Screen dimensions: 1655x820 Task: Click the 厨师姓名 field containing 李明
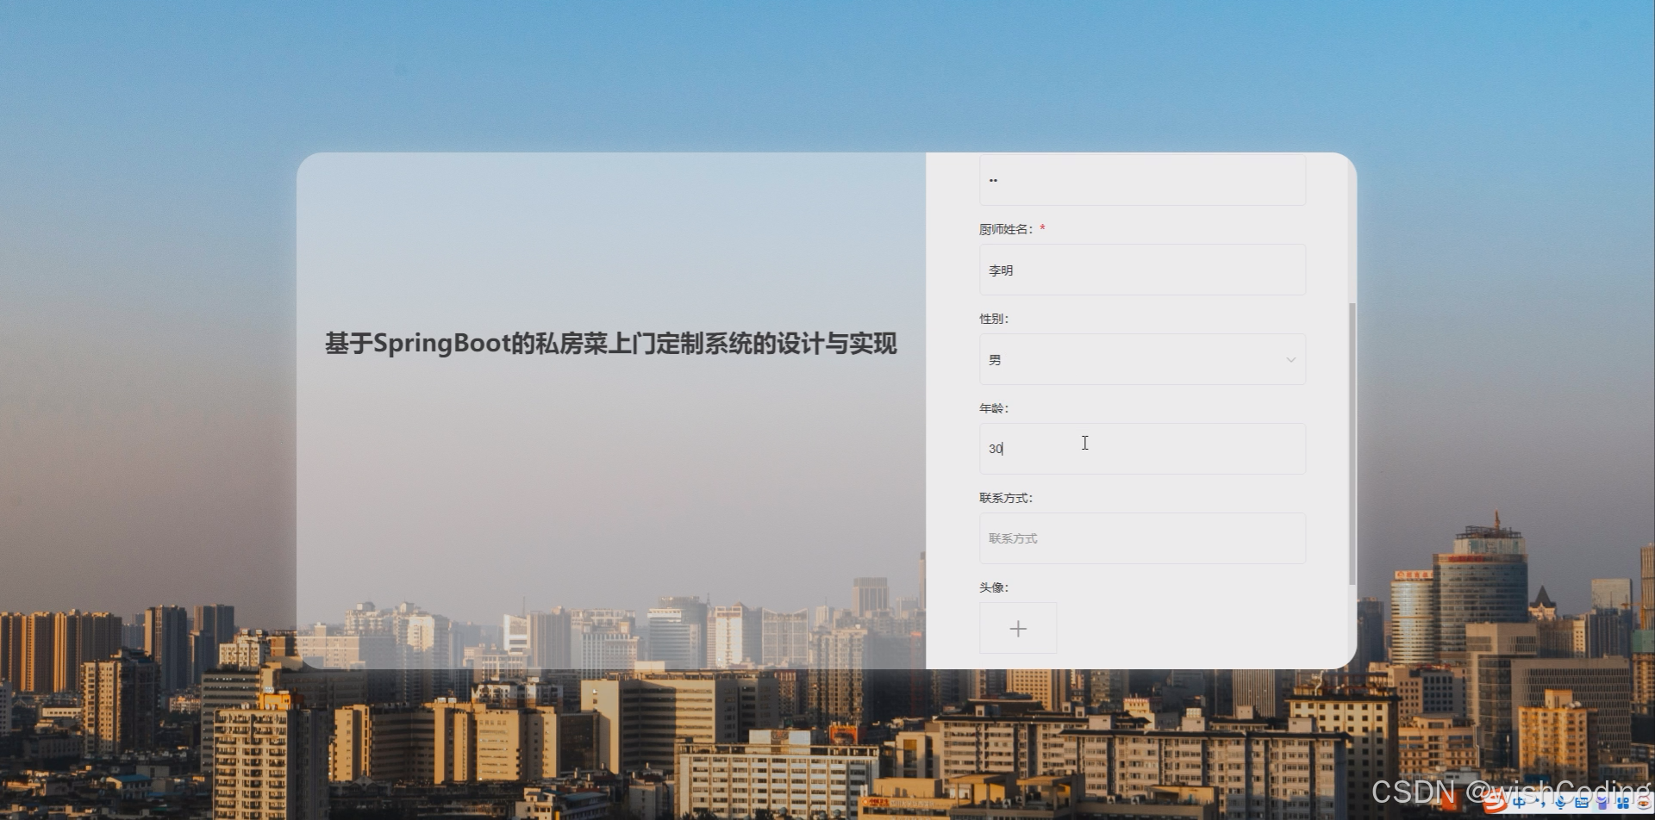click(1141, 270)
